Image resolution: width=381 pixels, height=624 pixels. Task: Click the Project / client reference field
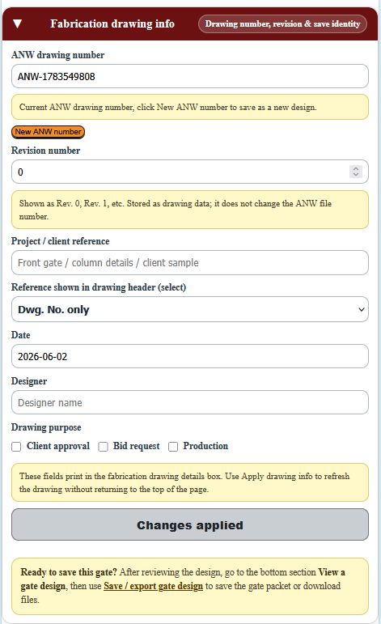pyautogui.click(x=190, y=263)
